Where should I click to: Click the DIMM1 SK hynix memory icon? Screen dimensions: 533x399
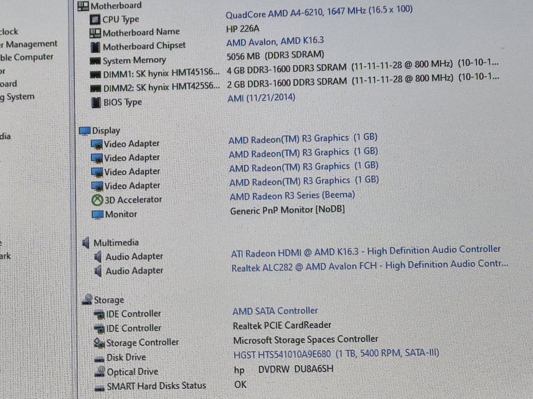tap(95, 75)
